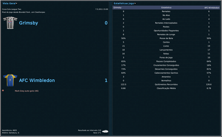
Task: Click the own-goal ball icon
Action: pyautogui.click(x=3, y=91)
